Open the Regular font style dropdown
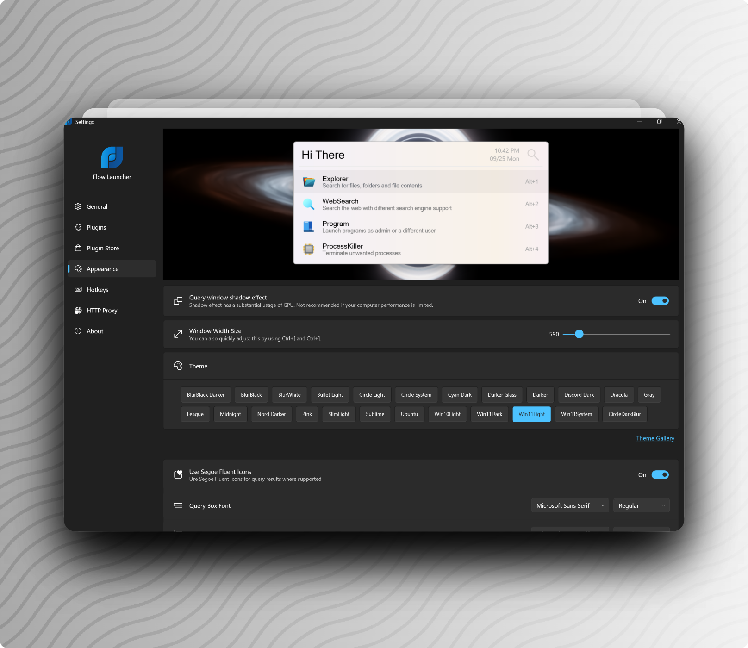 (x=642, y=505)
